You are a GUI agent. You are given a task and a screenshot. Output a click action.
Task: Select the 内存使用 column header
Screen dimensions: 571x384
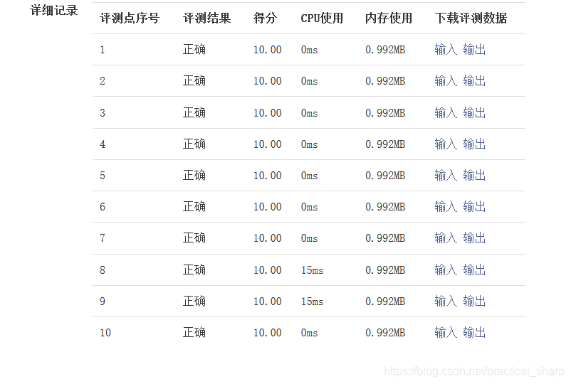point(389,18)
